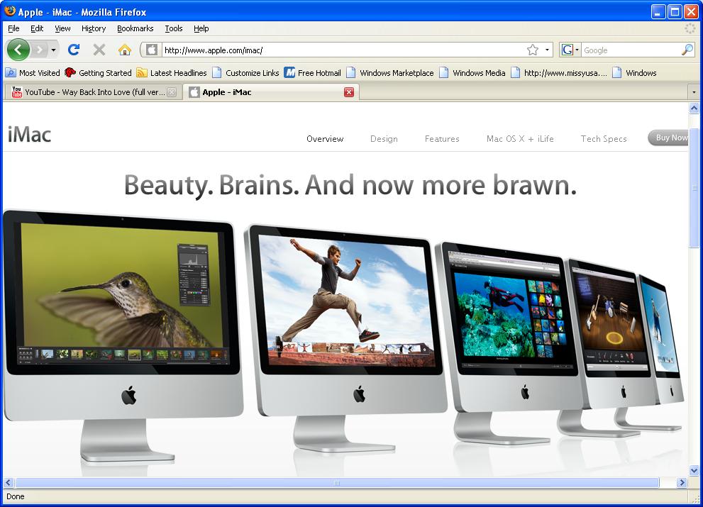Click the Getting Started bookmark

click(98, 72)
